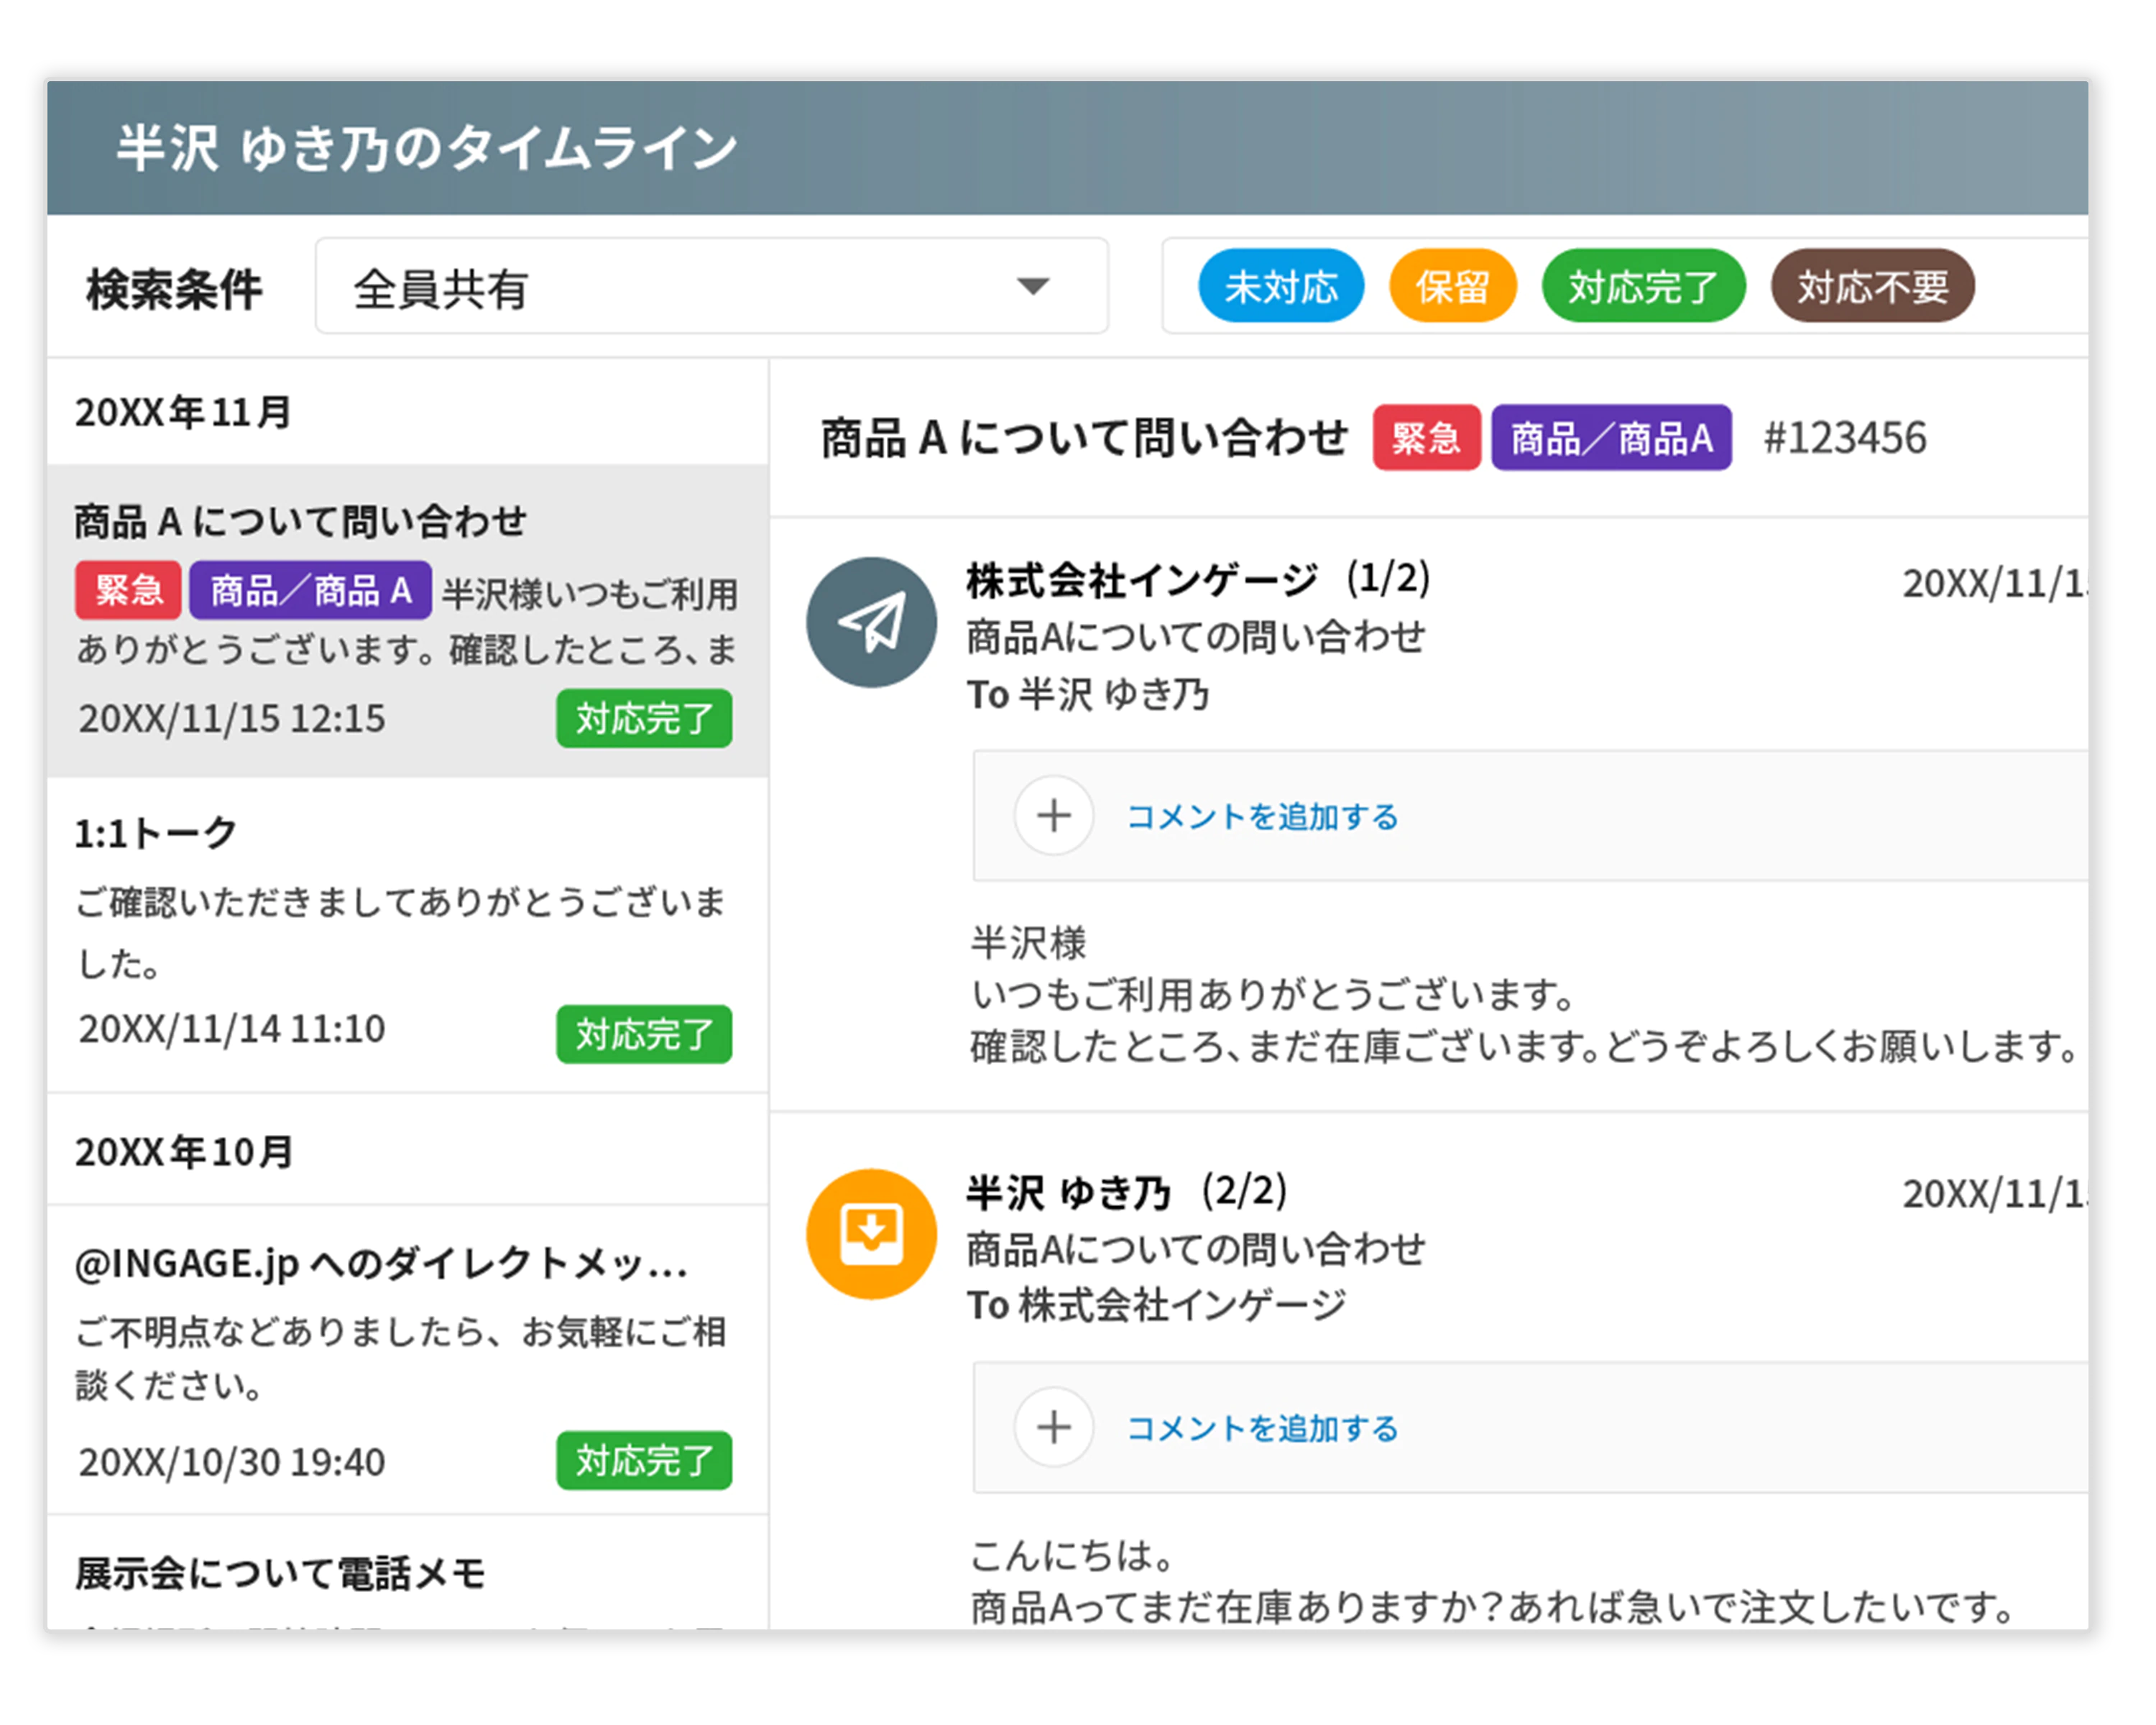
Task: Select the 1:1トーク conversation in the list
Action: click(x=400, y=920)
